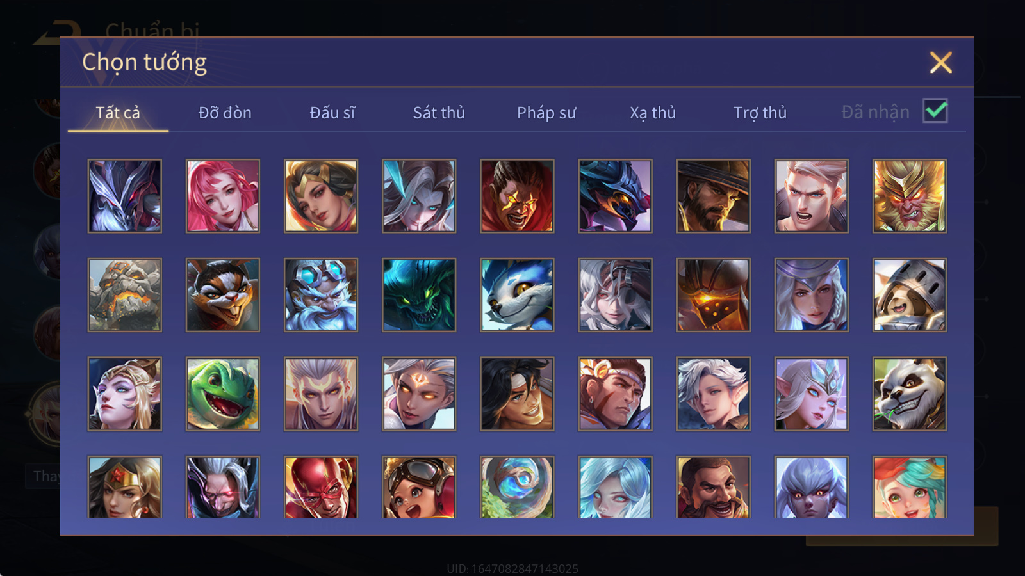This screenshot has width=1025, height=576.
Task: Pick the red Flash hero portrait
Action: [321, 487]
